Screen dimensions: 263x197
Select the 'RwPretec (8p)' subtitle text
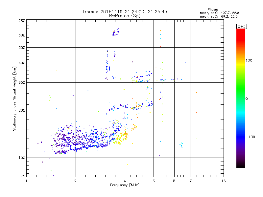click(125, 16)
